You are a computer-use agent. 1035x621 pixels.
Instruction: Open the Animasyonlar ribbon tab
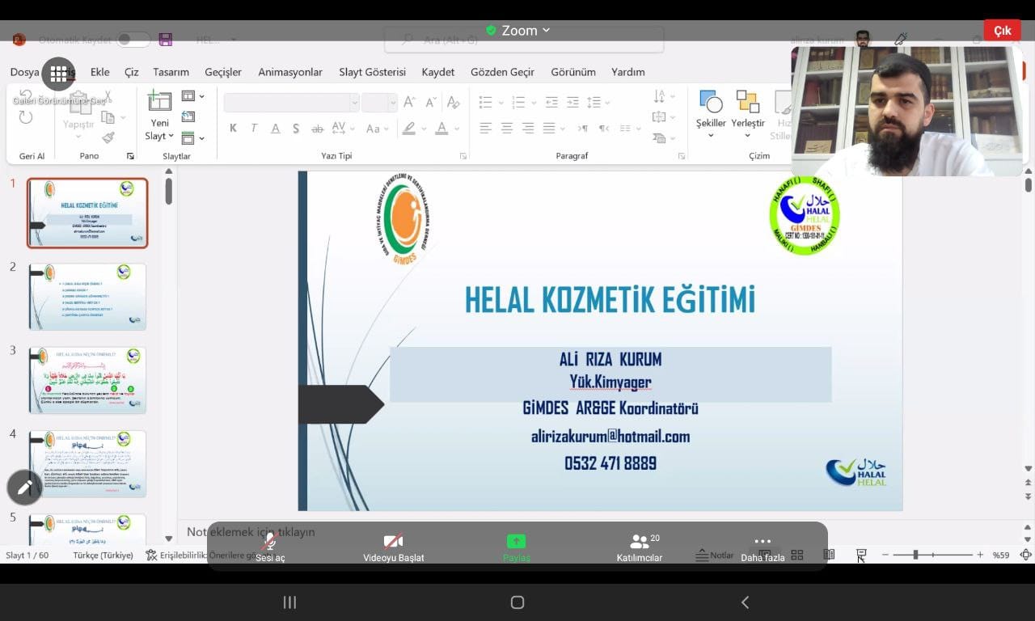tap(290, 72)
